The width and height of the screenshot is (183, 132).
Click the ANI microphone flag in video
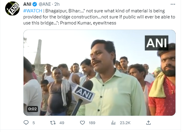[x=81, y=93]
